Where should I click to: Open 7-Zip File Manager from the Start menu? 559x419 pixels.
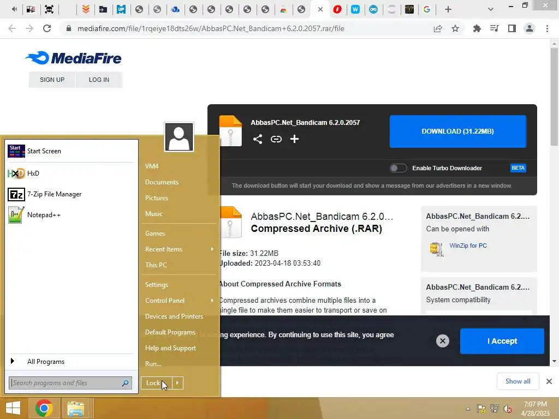click(x=70, y=194)
